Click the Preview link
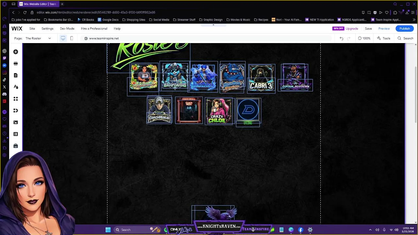418x235 pixels. (x=384, y=29)
